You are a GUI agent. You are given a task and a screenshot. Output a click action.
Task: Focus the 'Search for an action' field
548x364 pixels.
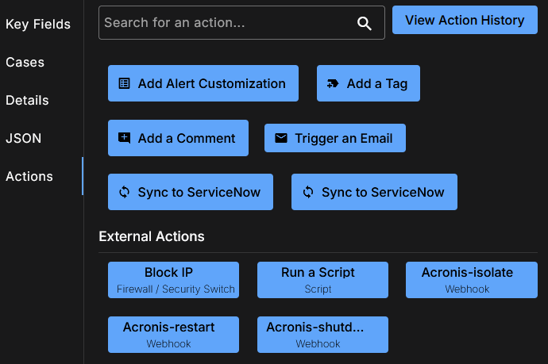(x=226, y=23)
